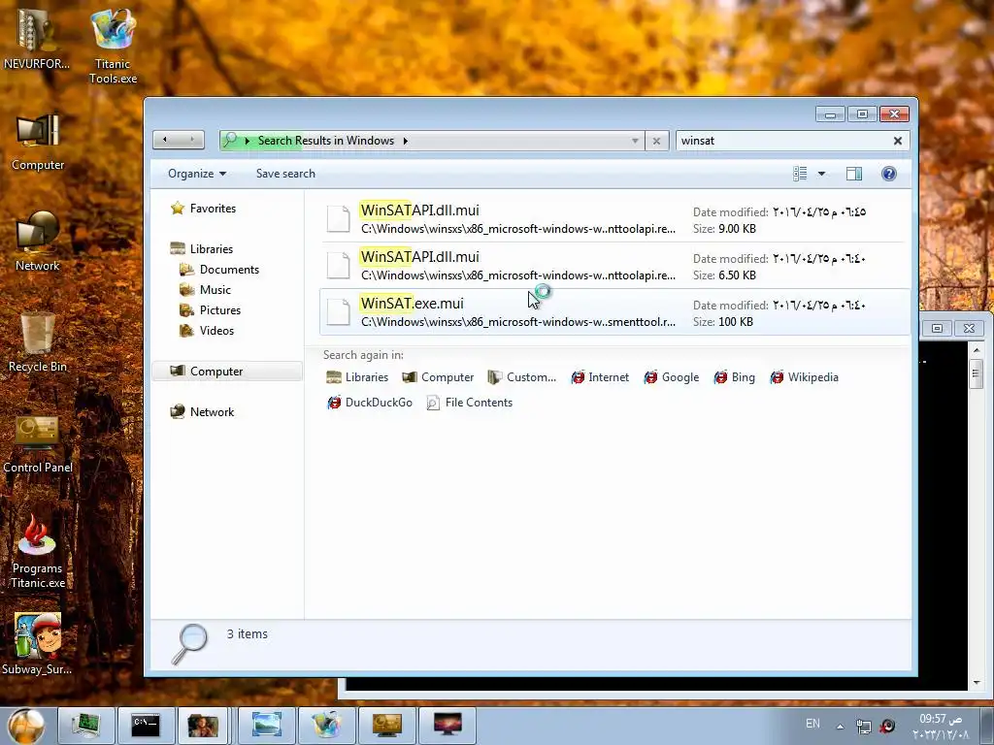
Task: Stop search with the address bar X
Action: coord(657,141)
